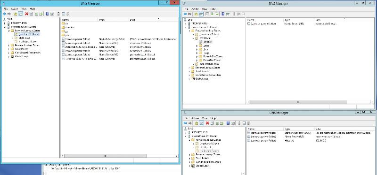Expand the _tcp folder in top-right tree
Viewport: 377px width, 175px height.
(197, 49)
